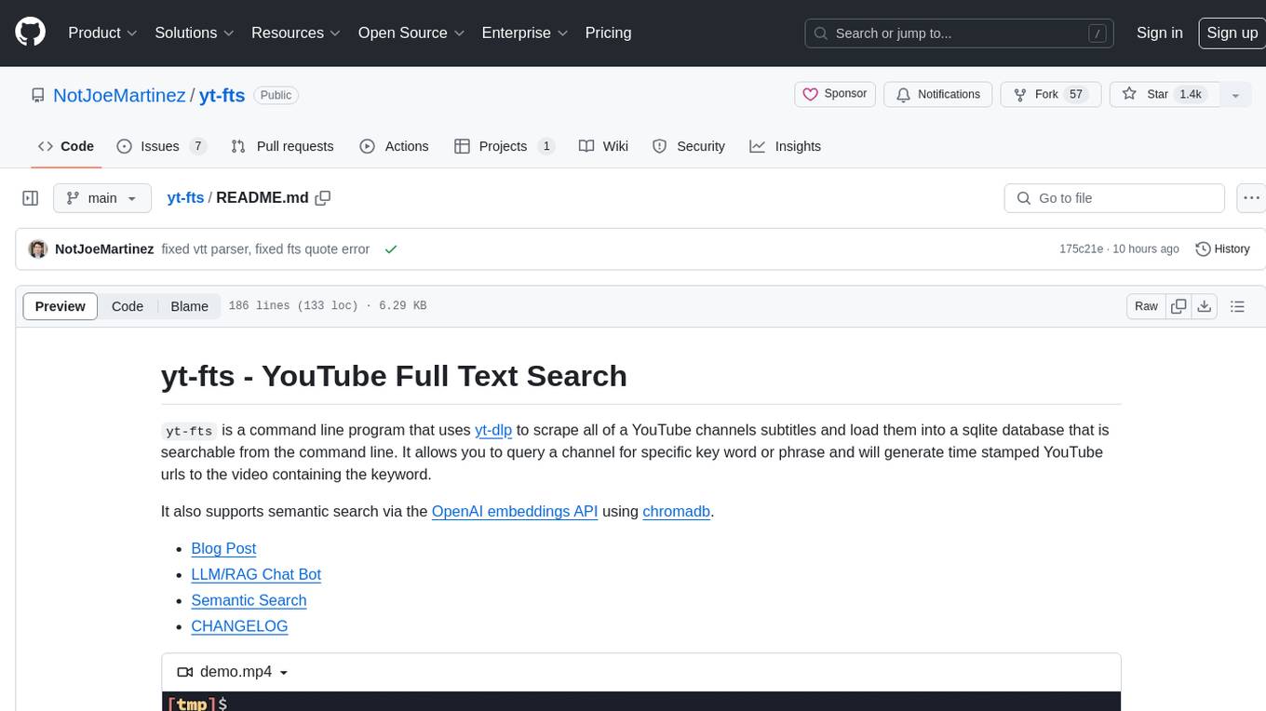Viewport: 1266px width, 711px height.
Task: Open the Raw file view
Action: [1146, 306]
